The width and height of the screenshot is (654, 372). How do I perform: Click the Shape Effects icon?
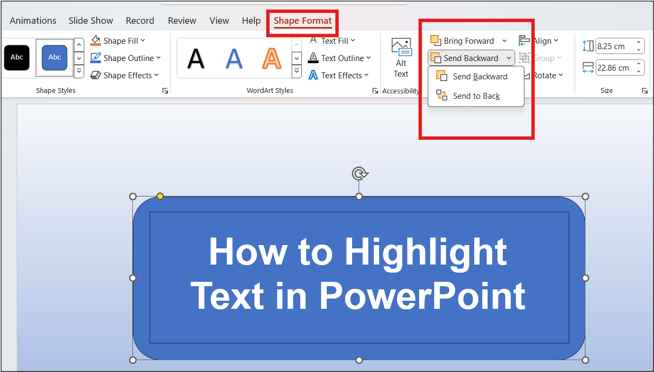click(x=96, y=75)
